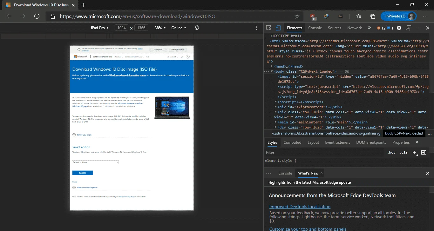Open the Event Listeners tab

pos(337,142)
